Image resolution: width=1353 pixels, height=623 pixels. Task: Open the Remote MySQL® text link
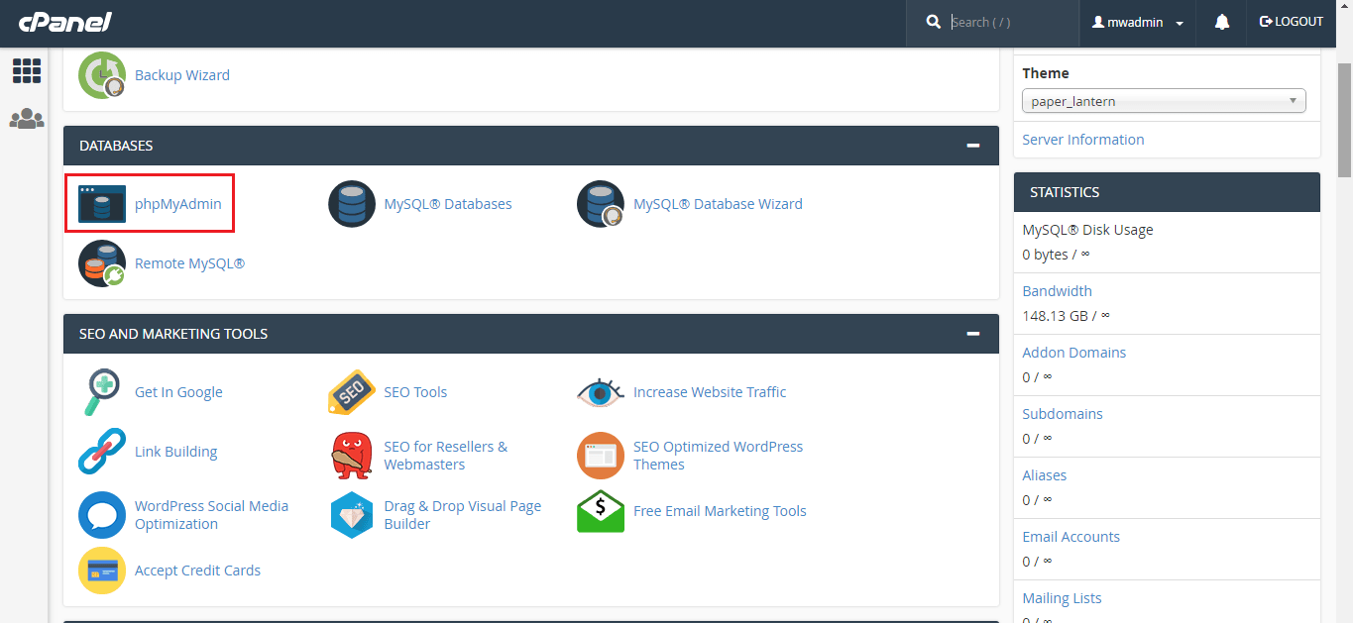pos(189,263)
